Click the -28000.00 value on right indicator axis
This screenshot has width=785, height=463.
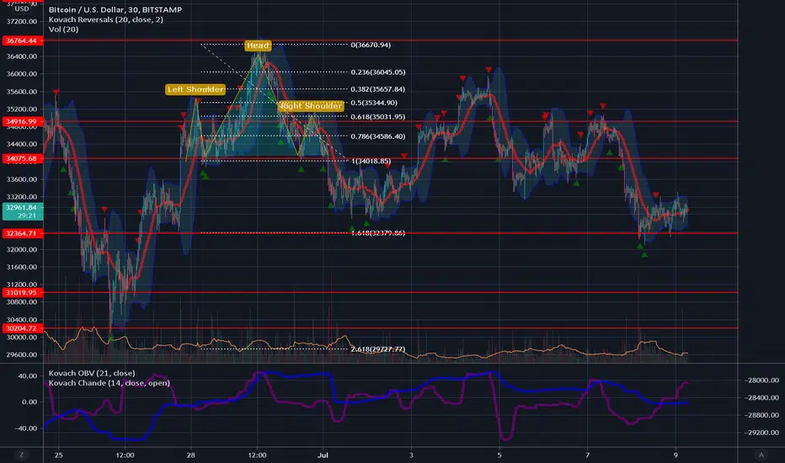click(x=761, y=380)
